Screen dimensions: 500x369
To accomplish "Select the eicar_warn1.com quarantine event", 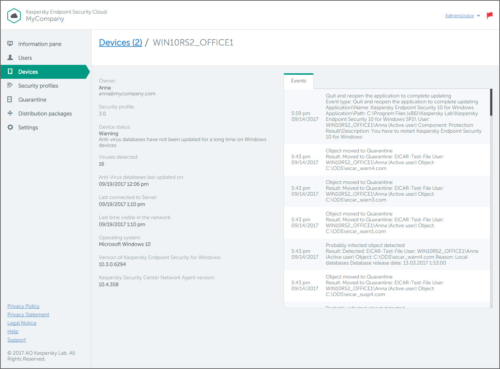I will (x=387, y=222).
